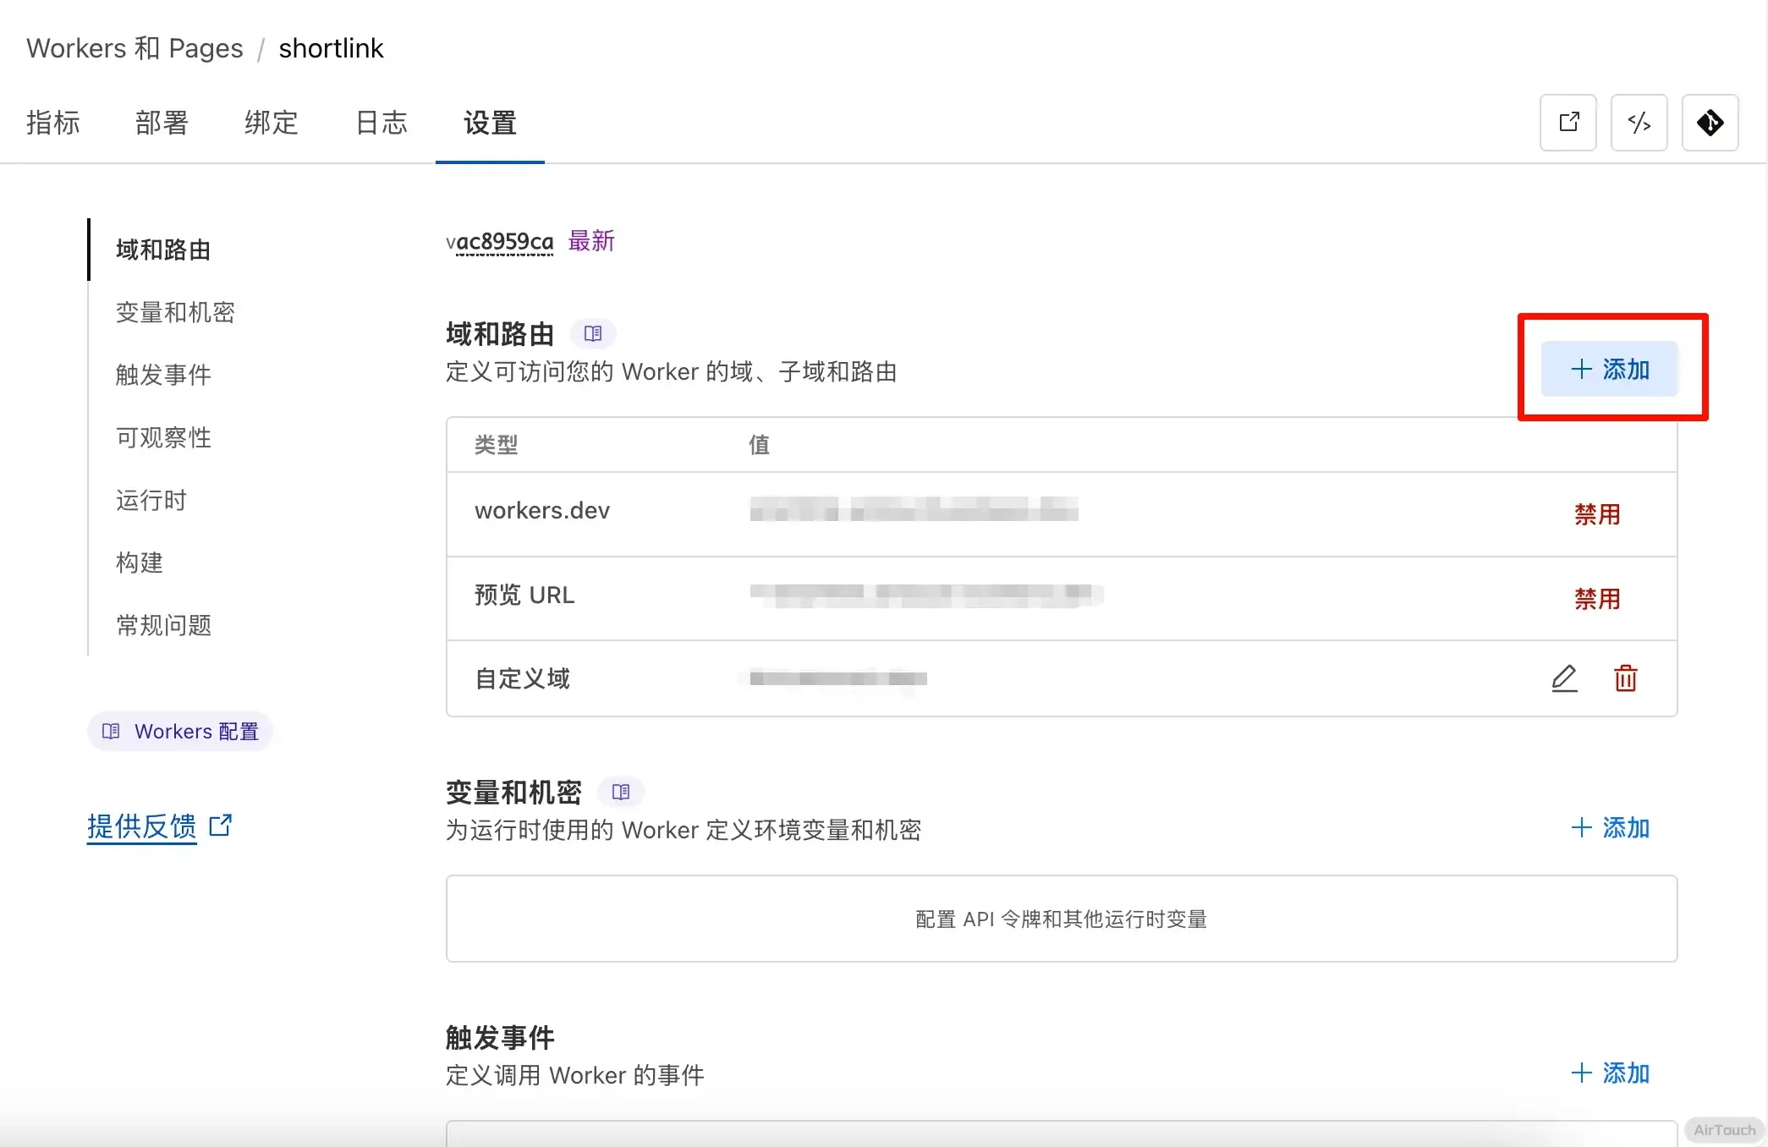This screenshot has height=1147, width=1768.
Task: Click the pencil edit icon for 自定义域
Action: [x=1564, y=678]
